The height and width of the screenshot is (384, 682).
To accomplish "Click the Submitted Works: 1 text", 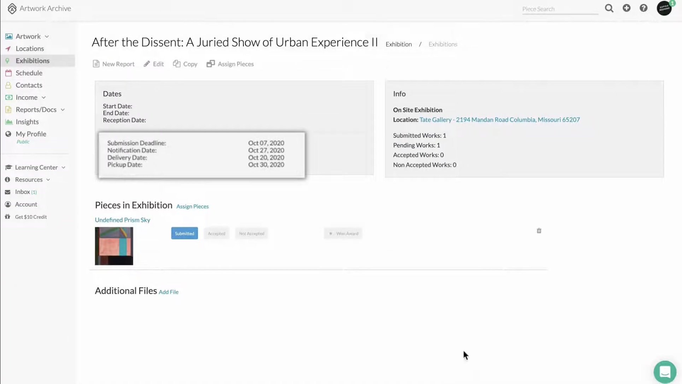I will 419,136.
